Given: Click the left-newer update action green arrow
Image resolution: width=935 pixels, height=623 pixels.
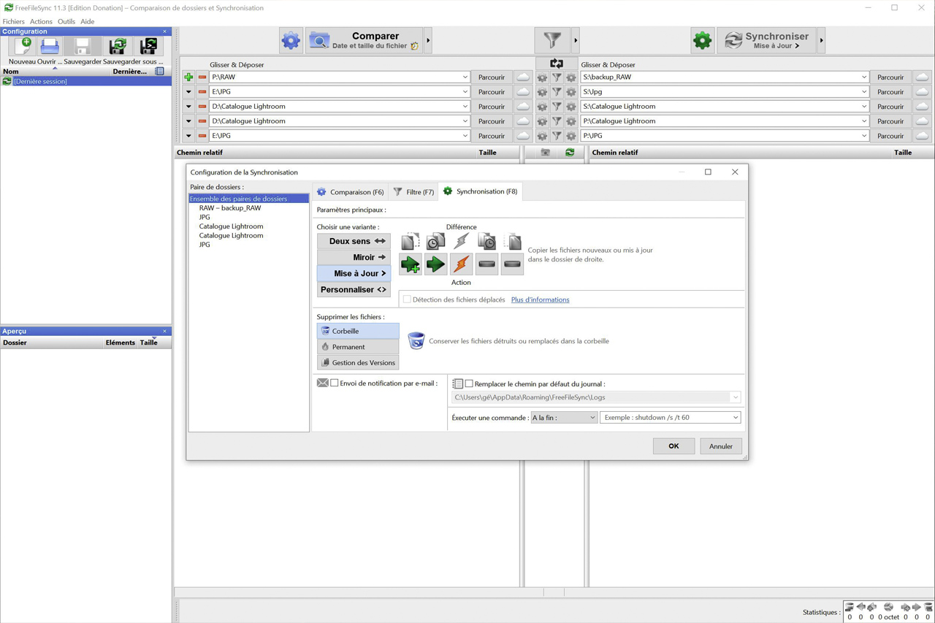Looking at the screenshot, I should click(436, 264).
